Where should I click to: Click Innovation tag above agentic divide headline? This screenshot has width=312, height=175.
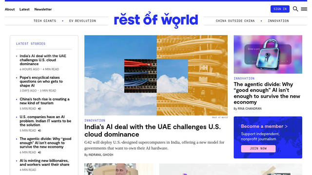pyautogui.click(x=244, y=78)
